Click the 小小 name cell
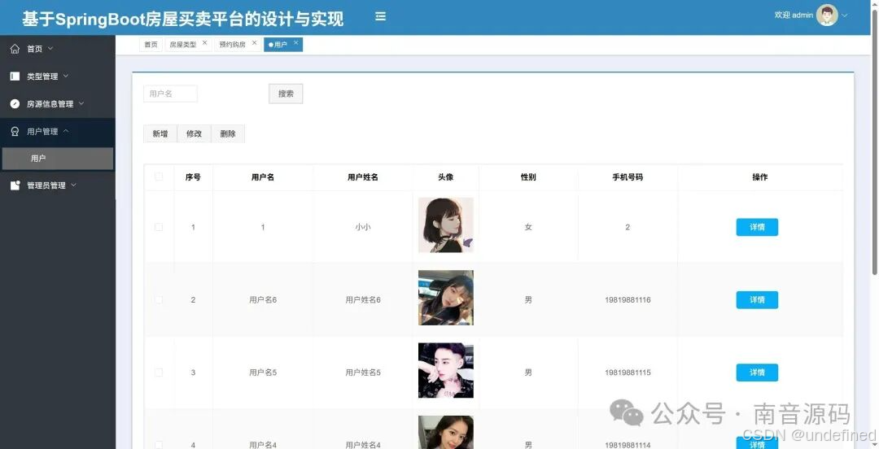The image size is (879, 449). (x=363, y=227)
